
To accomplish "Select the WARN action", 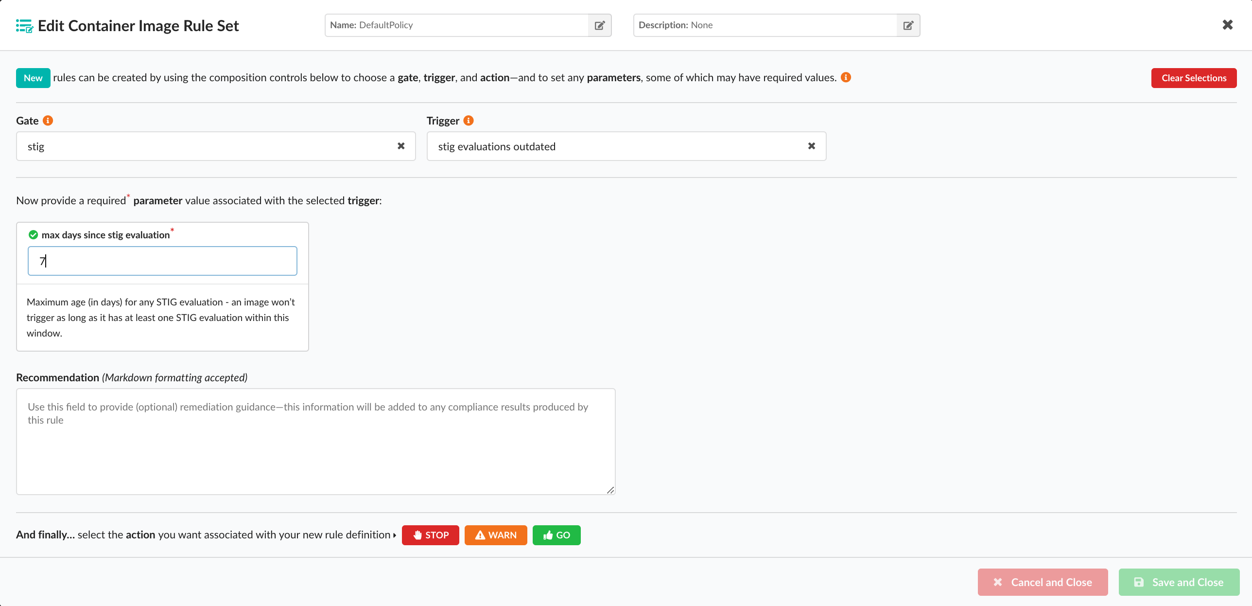I will click(x=495, y=535).
